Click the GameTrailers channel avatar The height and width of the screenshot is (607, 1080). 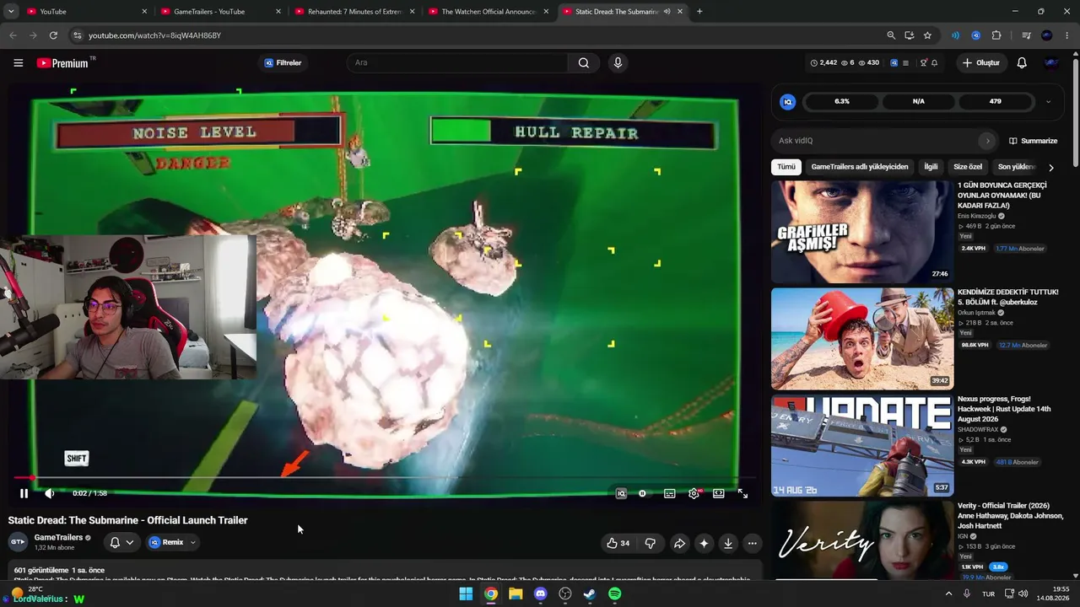coord(18,542)
